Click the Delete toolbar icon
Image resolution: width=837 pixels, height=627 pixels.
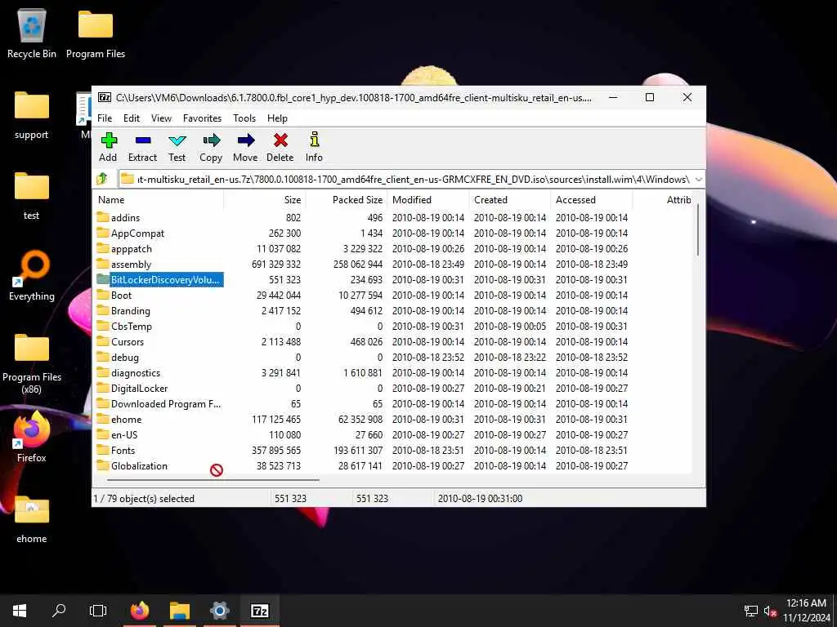(x=280, y=140)
